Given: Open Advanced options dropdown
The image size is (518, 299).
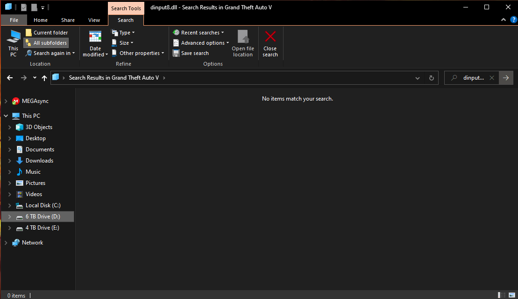Looking at the screenshot, I should (x=201, y=43).
